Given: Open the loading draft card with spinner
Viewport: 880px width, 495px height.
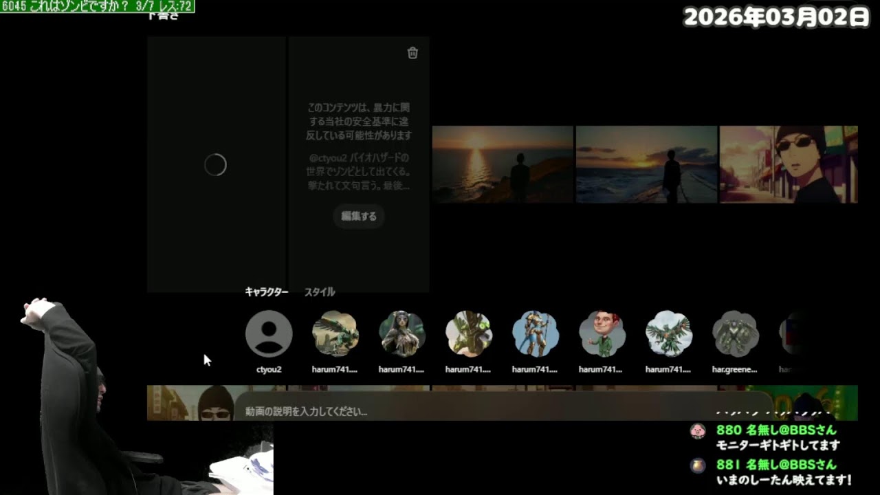Looking at the screenshot, I should pos(216,164).
